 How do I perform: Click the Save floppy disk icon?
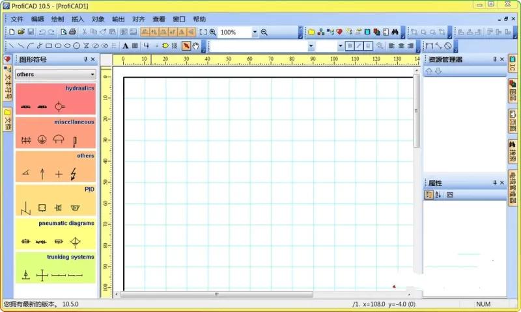(x=30, y=32)
